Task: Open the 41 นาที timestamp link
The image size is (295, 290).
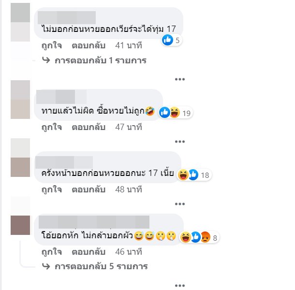Action: click(x=129, y=46)
